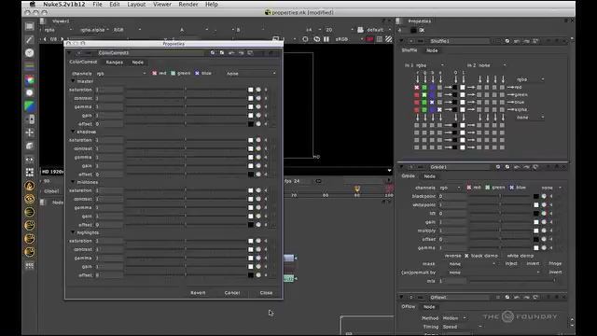This screenshot has height=336, width=597.
Task: Click the color wheel icon on shadows gamma row
Action: [x=258, y=157]
